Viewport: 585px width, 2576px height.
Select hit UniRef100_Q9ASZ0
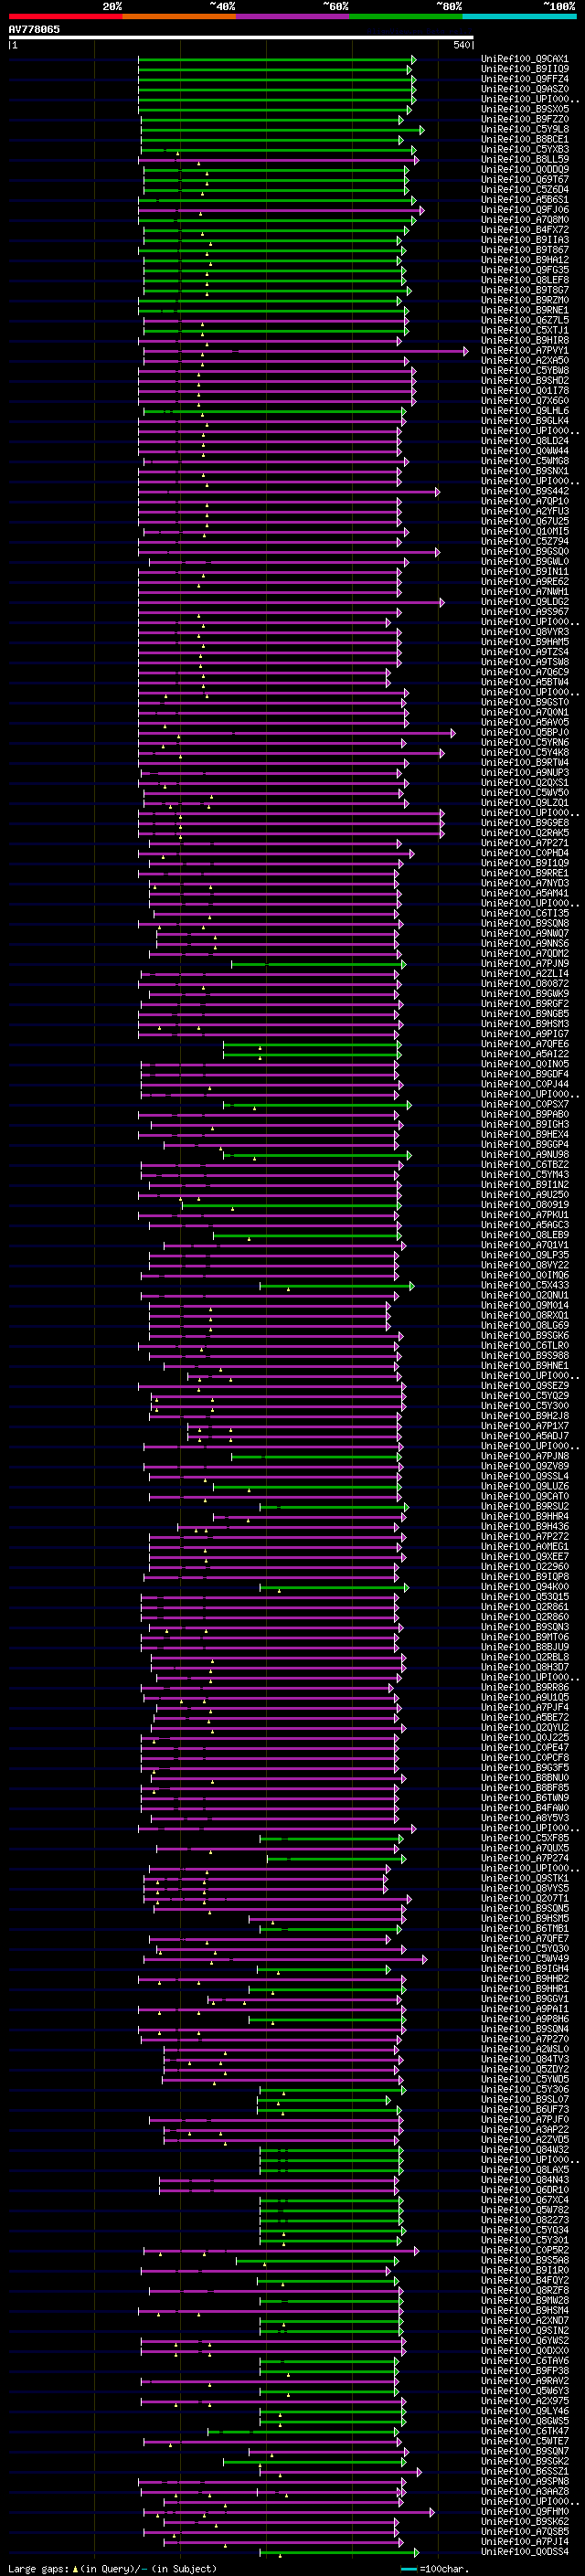pyautogui.click(x=525, y=89)
